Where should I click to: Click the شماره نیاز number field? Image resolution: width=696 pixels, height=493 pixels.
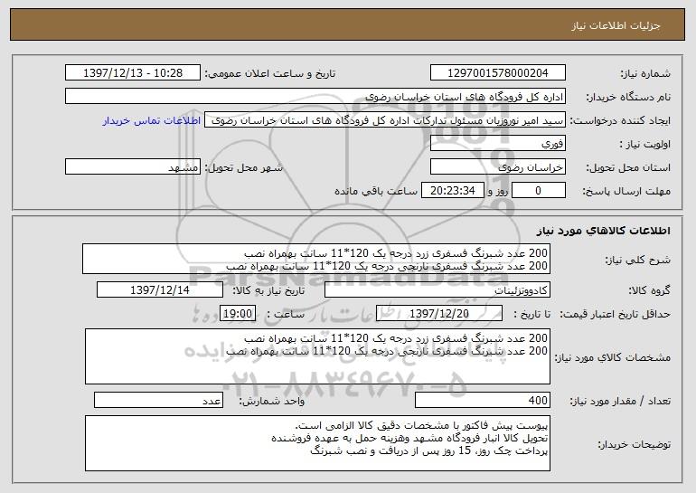pyautogui.click(x=497, y=73)
